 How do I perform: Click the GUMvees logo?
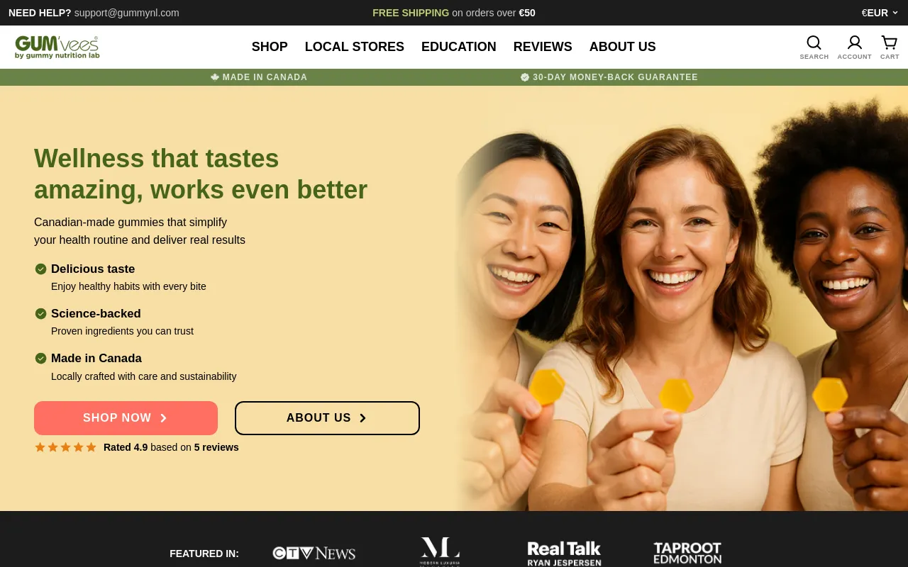[x=57, y=47]
